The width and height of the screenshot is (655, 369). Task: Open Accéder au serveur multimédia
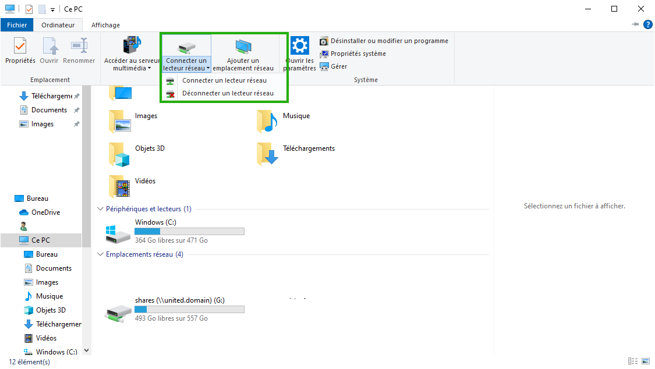coord(132,53)
